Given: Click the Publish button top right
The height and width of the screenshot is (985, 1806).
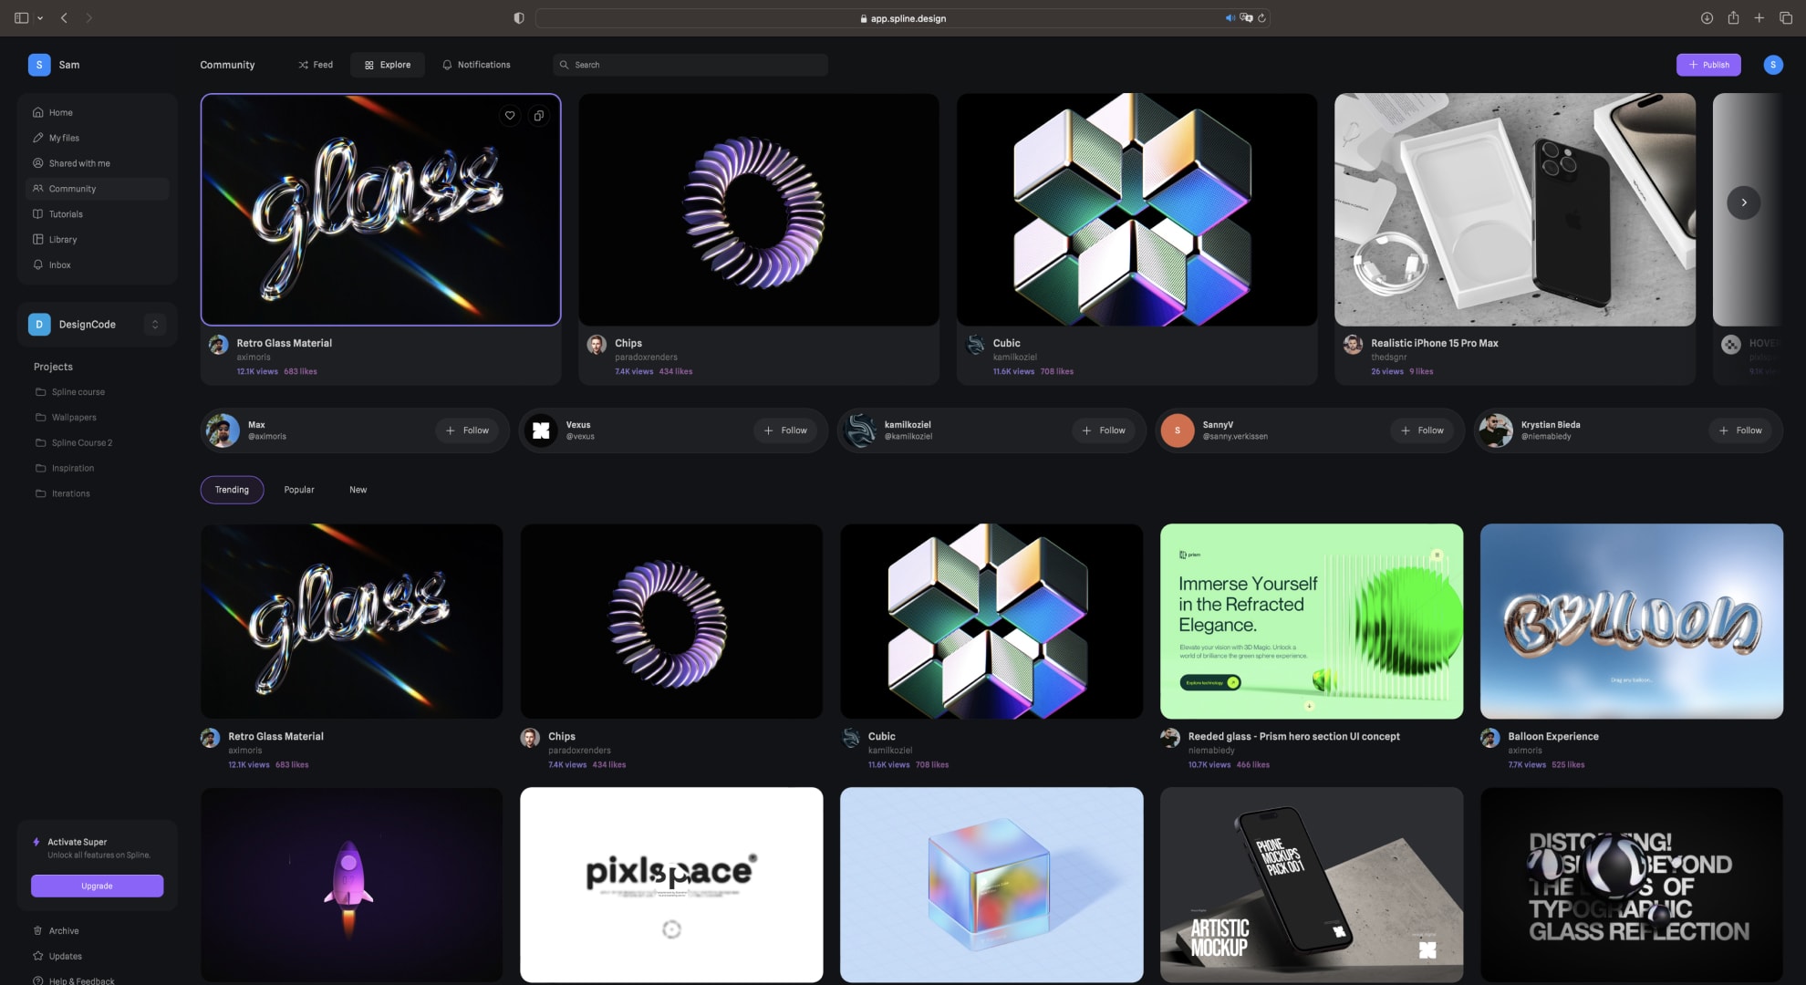Looking at the screenshot, I should (1707, 63).
